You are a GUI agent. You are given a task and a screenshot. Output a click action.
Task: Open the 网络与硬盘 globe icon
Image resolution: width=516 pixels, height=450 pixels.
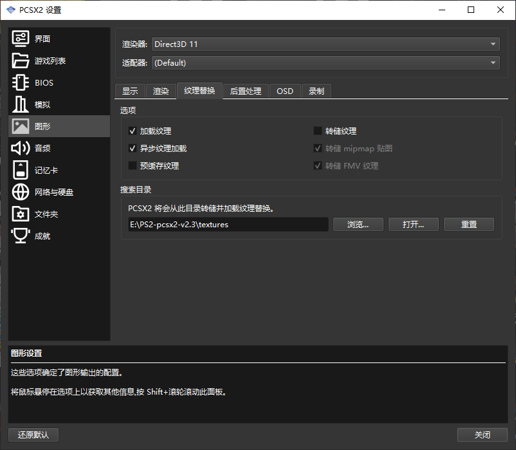(21, 192)
